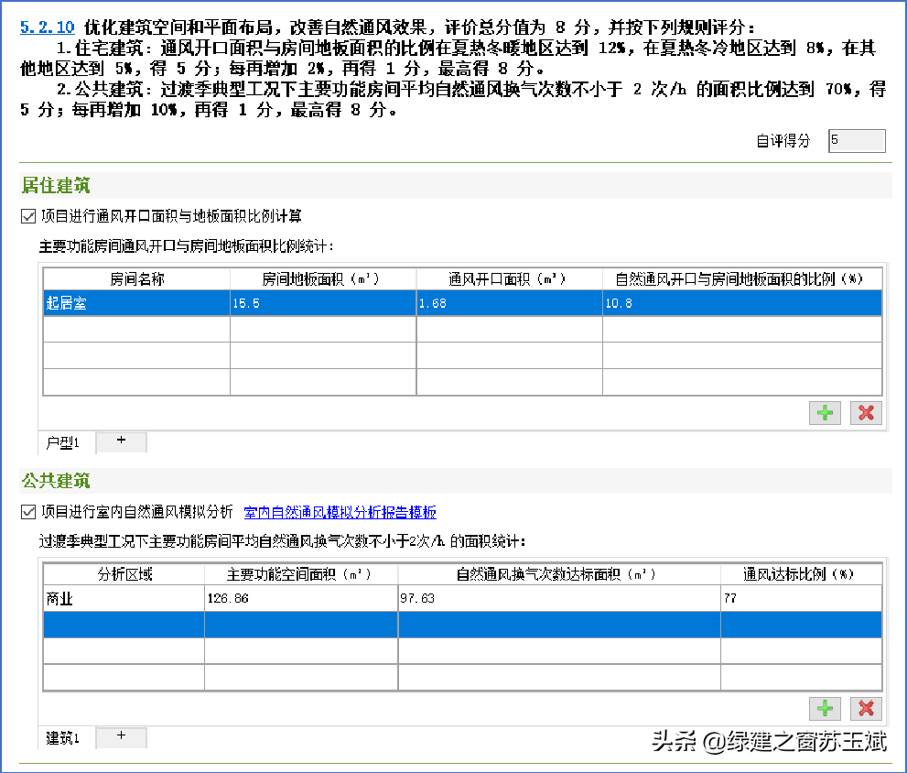Click the 1.68 ventilation opening area cell

[509, 303]
